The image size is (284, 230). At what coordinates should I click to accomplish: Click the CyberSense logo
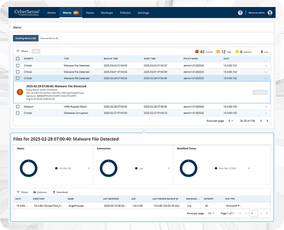pyautogui.click(x=27, y=12)
